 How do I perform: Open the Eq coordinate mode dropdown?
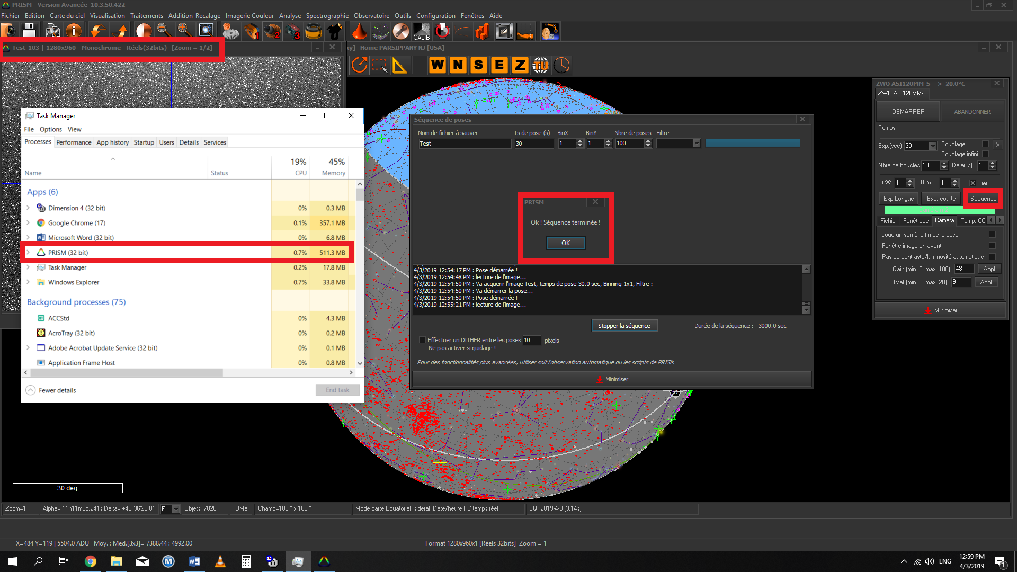[x=176, y=509]
